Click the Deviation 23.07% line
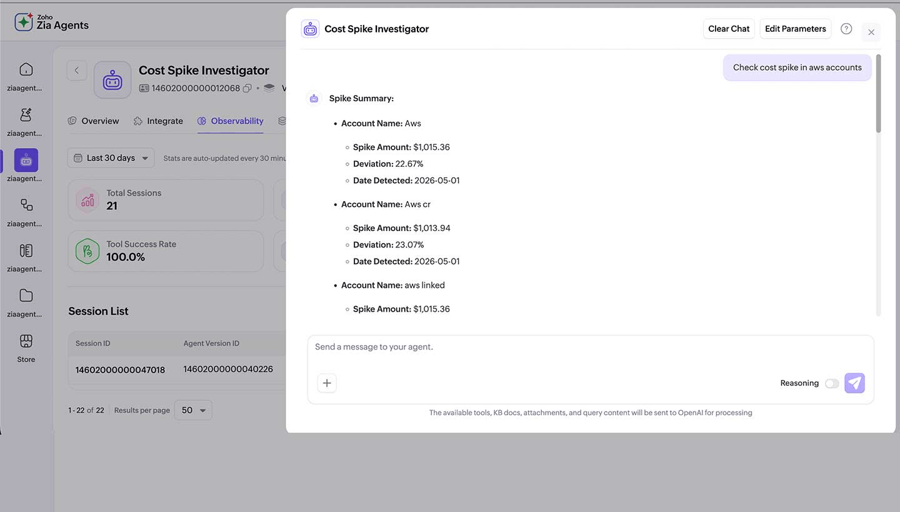The width and height of the screenshot is (900, 512). [389, 245]
